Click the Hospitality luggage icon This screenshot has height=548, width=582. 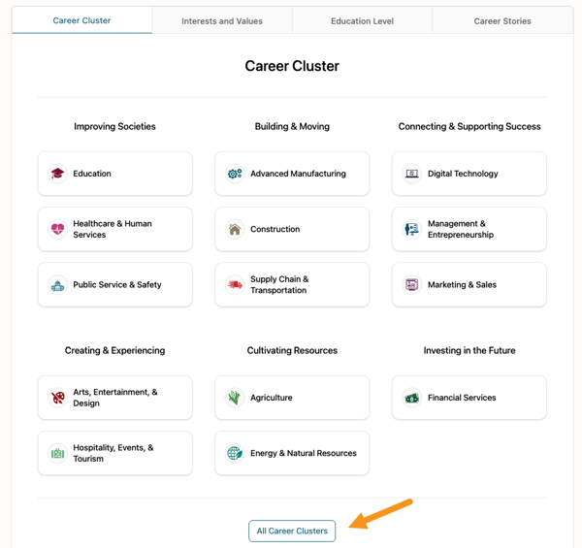pos(57,453)
